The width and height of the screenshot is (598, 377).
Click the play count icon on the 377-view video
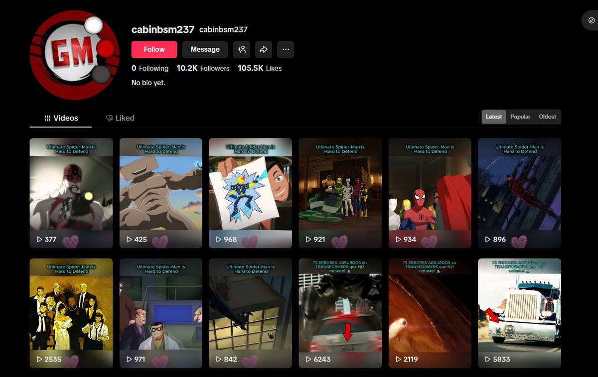(x=39, y=239)
